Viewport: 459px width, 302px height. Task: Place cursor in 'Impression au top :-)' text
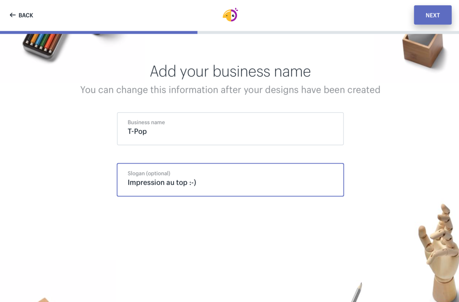[161, 183]
